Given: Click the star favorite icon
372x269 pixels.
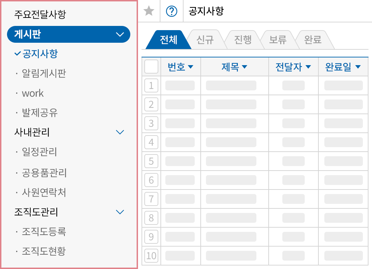Looking at the screenshot, I should 149,11.
